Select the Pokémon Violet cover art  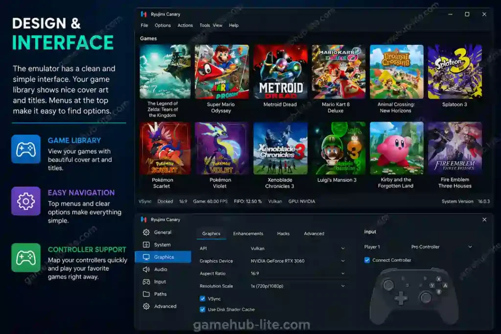[222, 148]
